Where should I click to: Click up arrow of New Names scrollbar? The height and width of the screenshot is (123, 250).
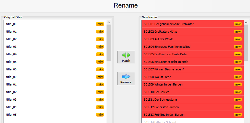point(246,22)
